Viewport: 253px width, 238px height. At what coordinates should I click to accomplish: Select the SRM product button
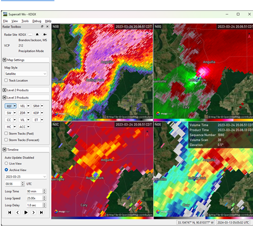(x=36, y=106)
